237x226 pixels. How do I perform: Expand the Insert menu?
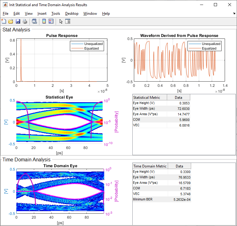(x=42, y=14)
